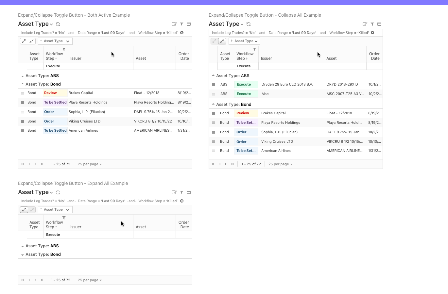448x294 pixels.
Task: Click edit icon in Collapse All example header
Action: coord(365,24)
